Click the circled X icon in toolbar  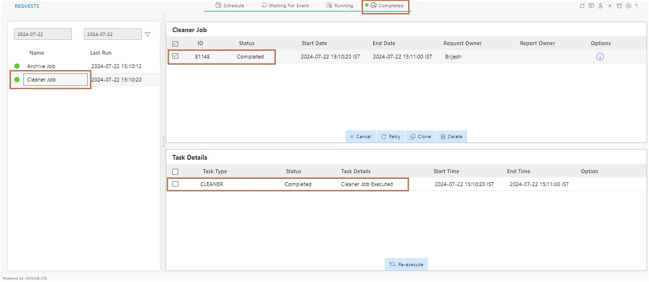628,6
